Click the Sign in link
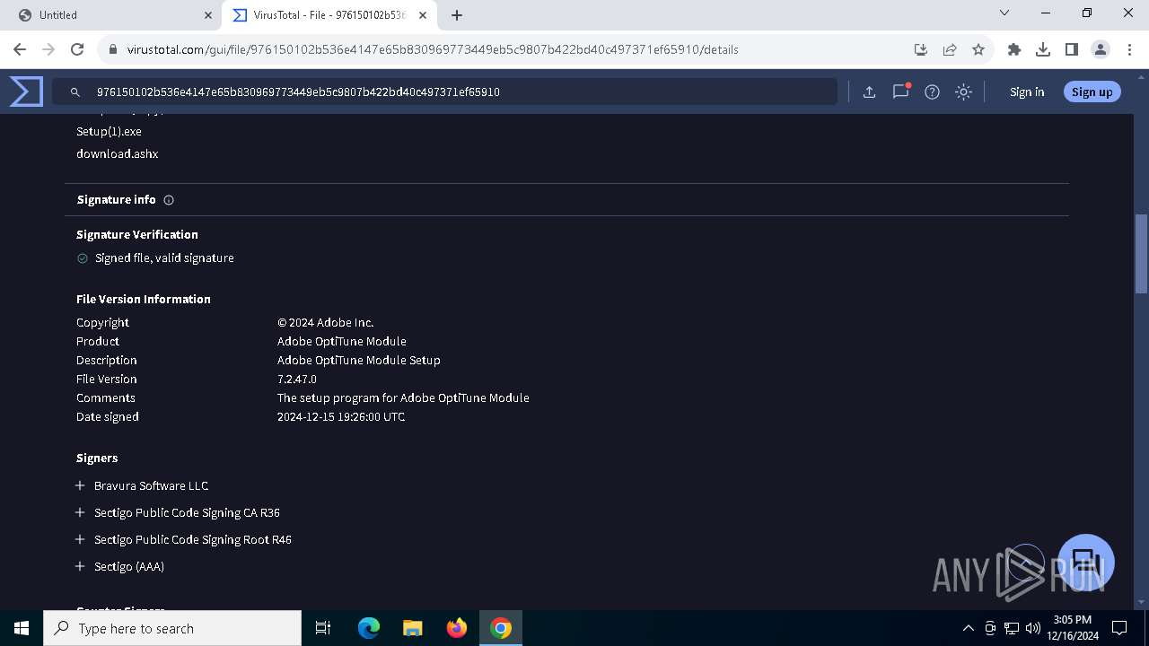 (x=1027, y=92)
